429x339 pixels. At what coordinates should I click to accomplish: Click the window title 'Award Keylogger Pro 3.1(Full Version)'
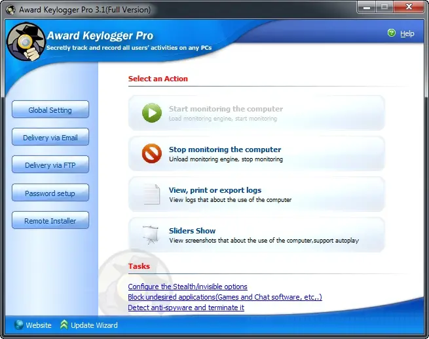click(84, 10)
